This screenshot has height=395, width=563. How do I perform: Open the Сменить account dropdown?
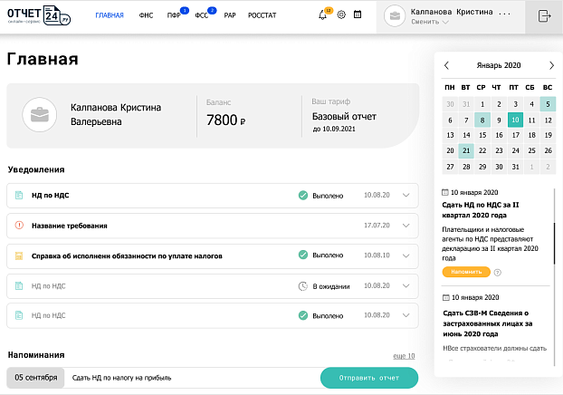[430, 22]
